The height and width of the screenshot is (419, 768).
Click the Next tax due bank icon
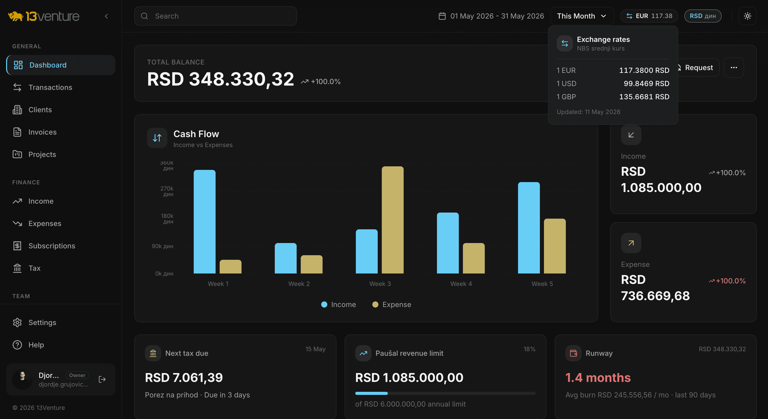tap(153, 353)
